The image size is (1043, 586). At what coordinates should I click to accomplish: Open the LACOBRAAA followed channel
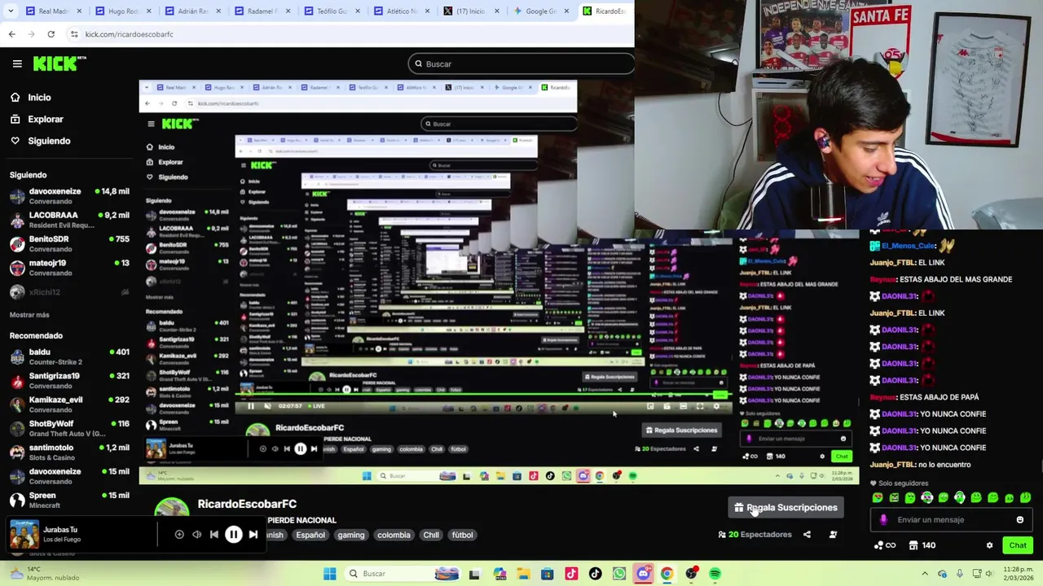[69, 220]
